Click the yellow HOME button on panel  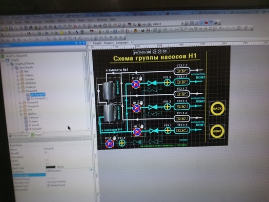point(217,131)
